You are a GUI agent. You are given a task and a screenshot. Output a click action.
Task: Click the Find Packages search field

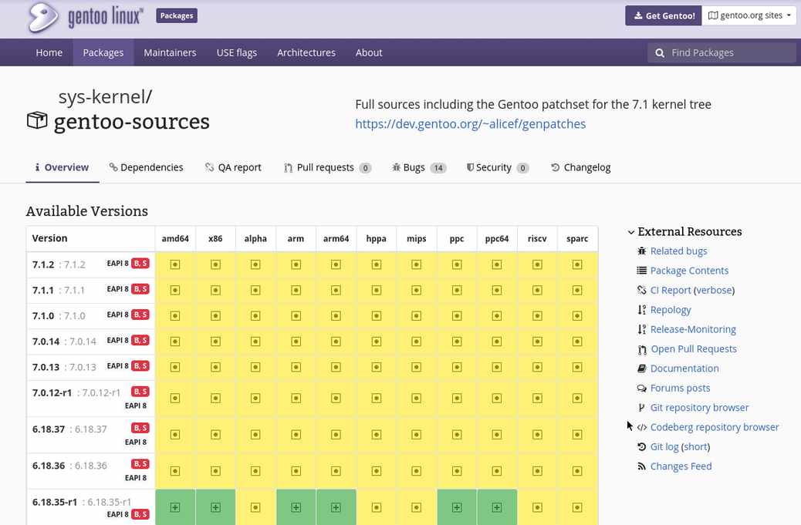(722, 52)
